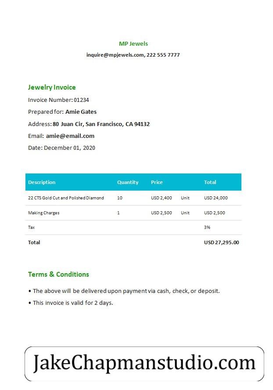Click the Total column header
The image size is (273, 390).
point(210,182)
